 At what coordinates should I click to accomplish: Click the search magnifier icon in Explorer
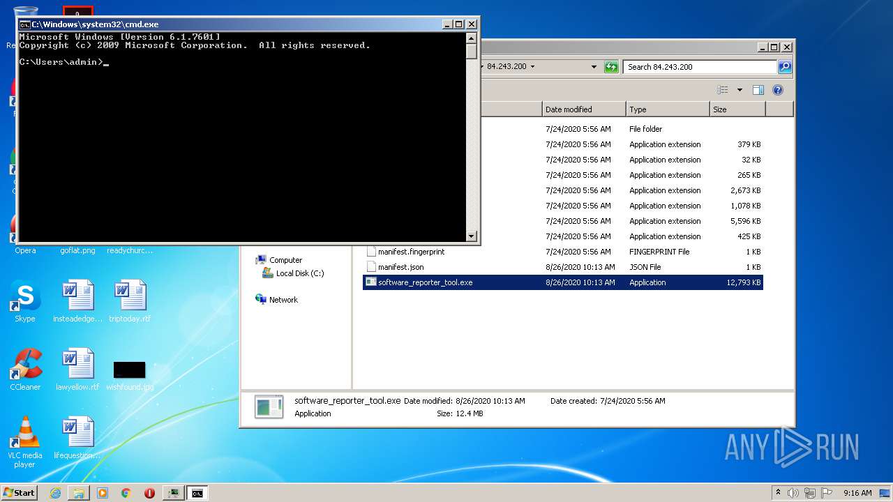pos(785,67)
